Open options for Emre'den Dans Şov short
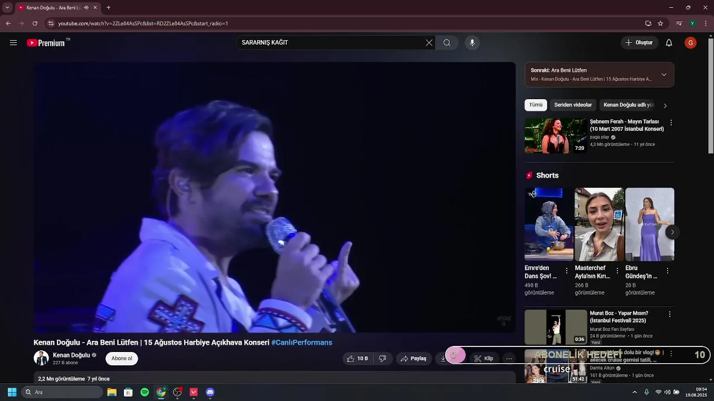Viewport: 714px width, 401px height. pos(567,271)
